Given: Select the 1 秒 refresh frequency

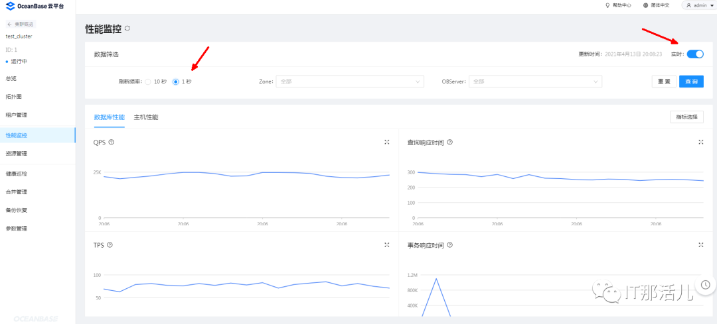Looking at the screenshot, I should [176, 81].
